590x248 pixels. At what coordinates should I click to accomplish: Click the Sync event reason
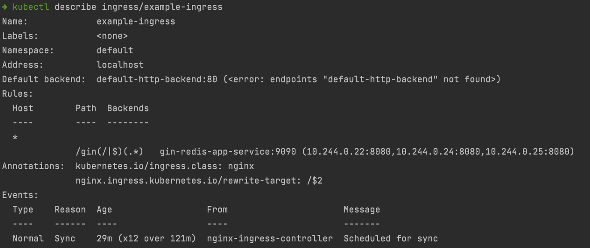(x=65, y=239)
